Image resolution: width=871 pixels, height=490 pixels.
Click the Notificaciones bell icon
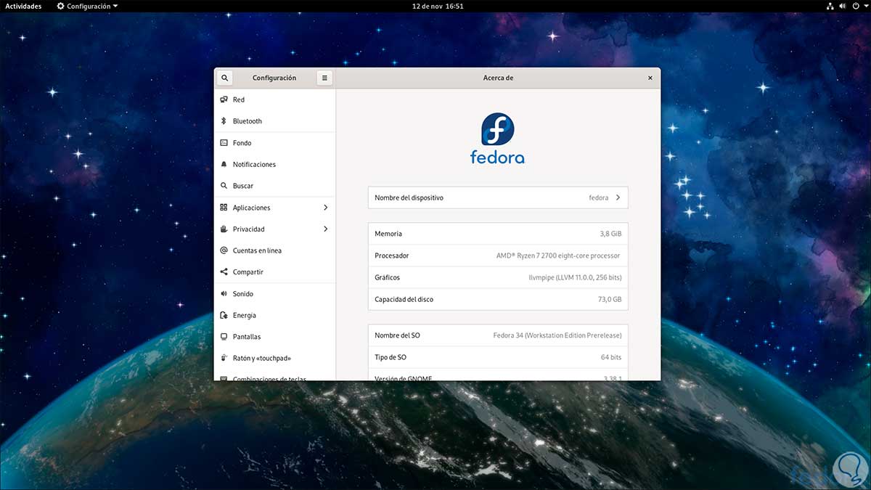pos(224,165)
